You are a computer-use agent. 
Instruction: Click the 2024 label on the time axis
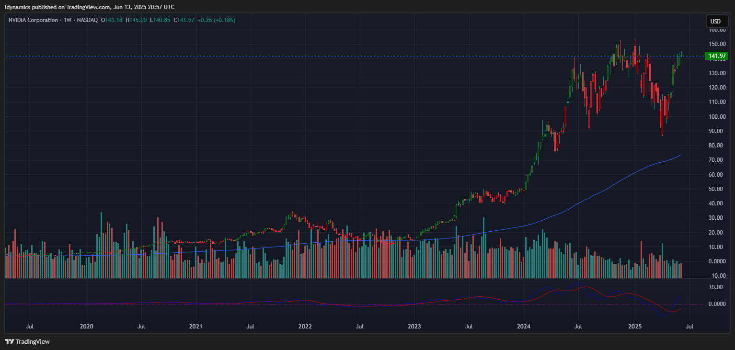pyautogui.click(x=524, y=327)
